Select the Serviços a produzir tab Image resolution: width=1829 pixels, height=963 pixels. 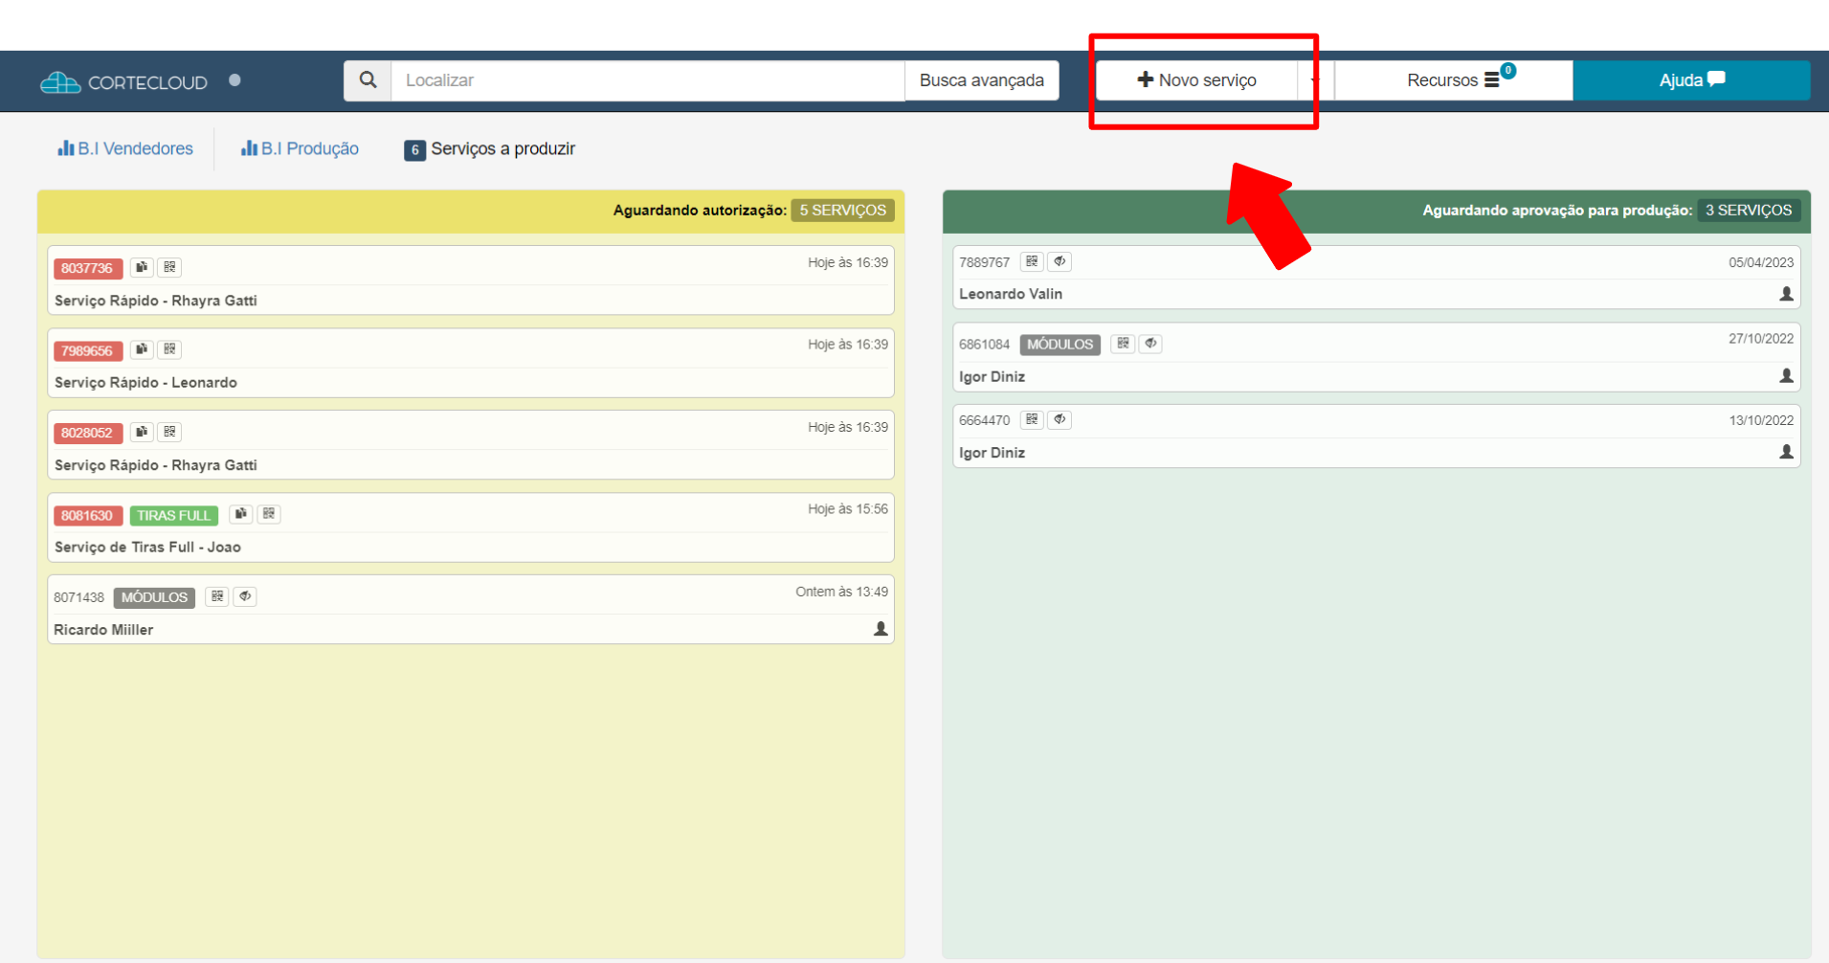point(489,149)
